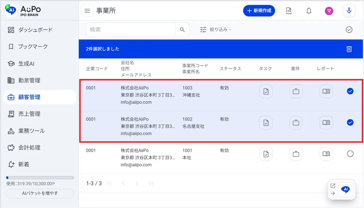Image resolution: width=364 pixels, height=208 pixels.
Task: Click the packet usage progress bar
Action: 40,178
